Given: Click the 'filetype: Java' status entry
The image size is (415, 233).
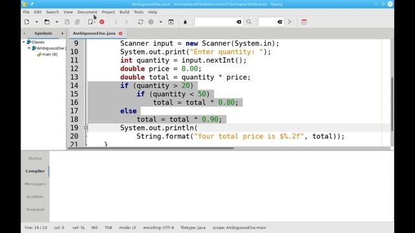Looking at the screenshot, I should (193, 227).
